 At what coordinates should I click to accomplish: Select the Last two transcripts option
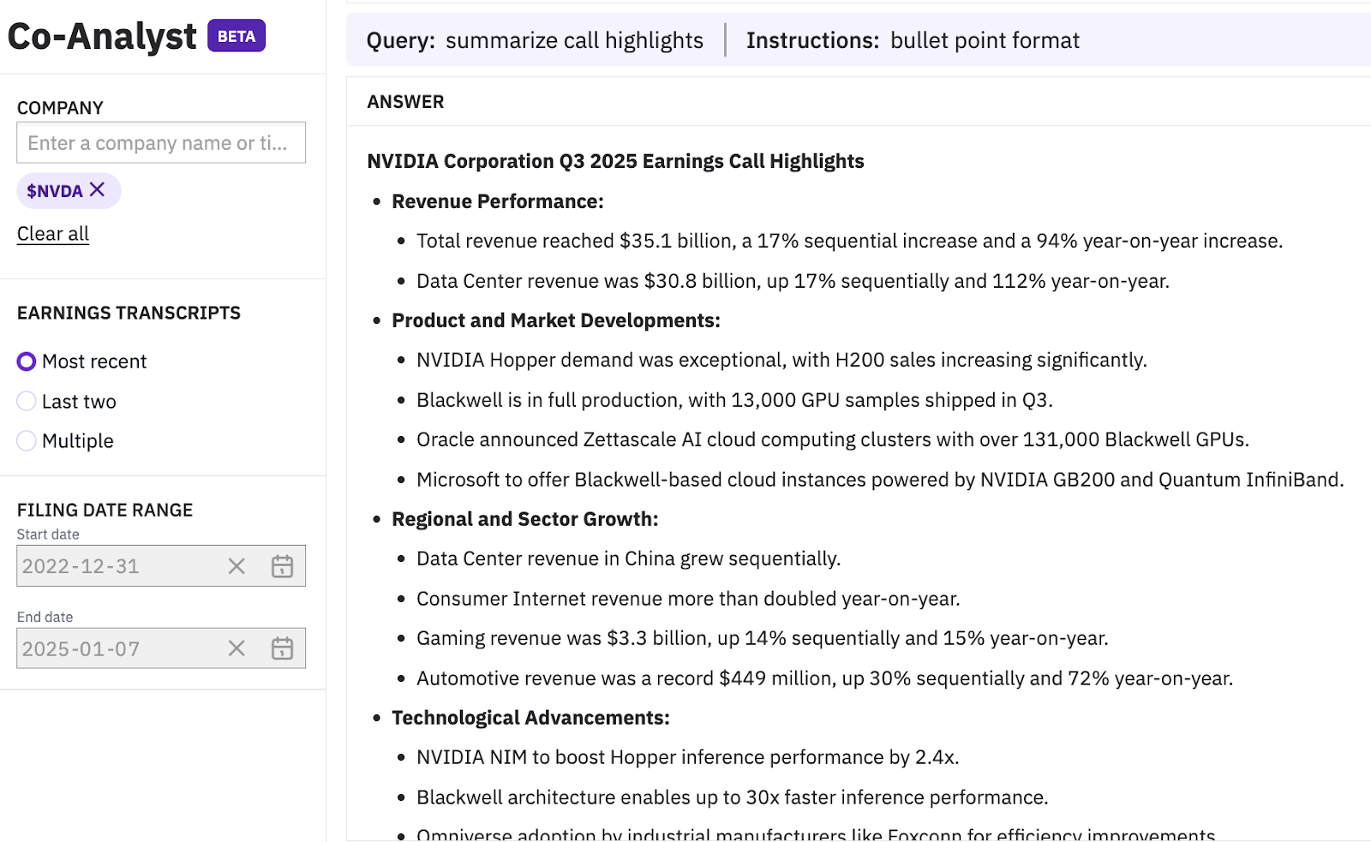point(27,401)
